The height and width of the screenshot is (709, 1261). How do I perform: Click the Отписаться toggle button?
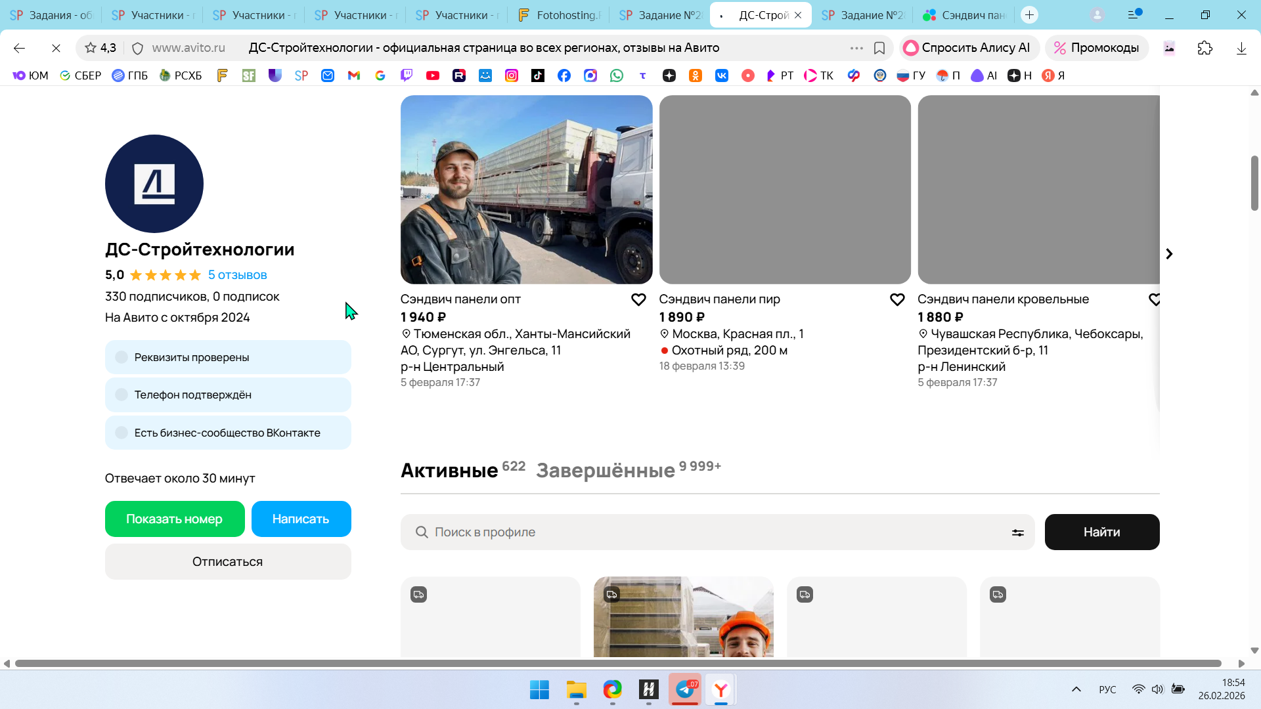[x=227, y=561]
